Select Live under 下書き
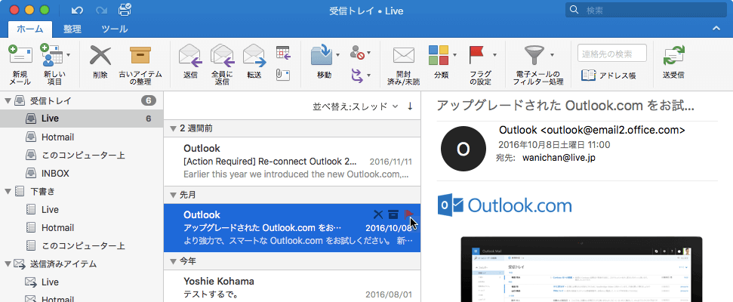 click(x=82, y=209)
